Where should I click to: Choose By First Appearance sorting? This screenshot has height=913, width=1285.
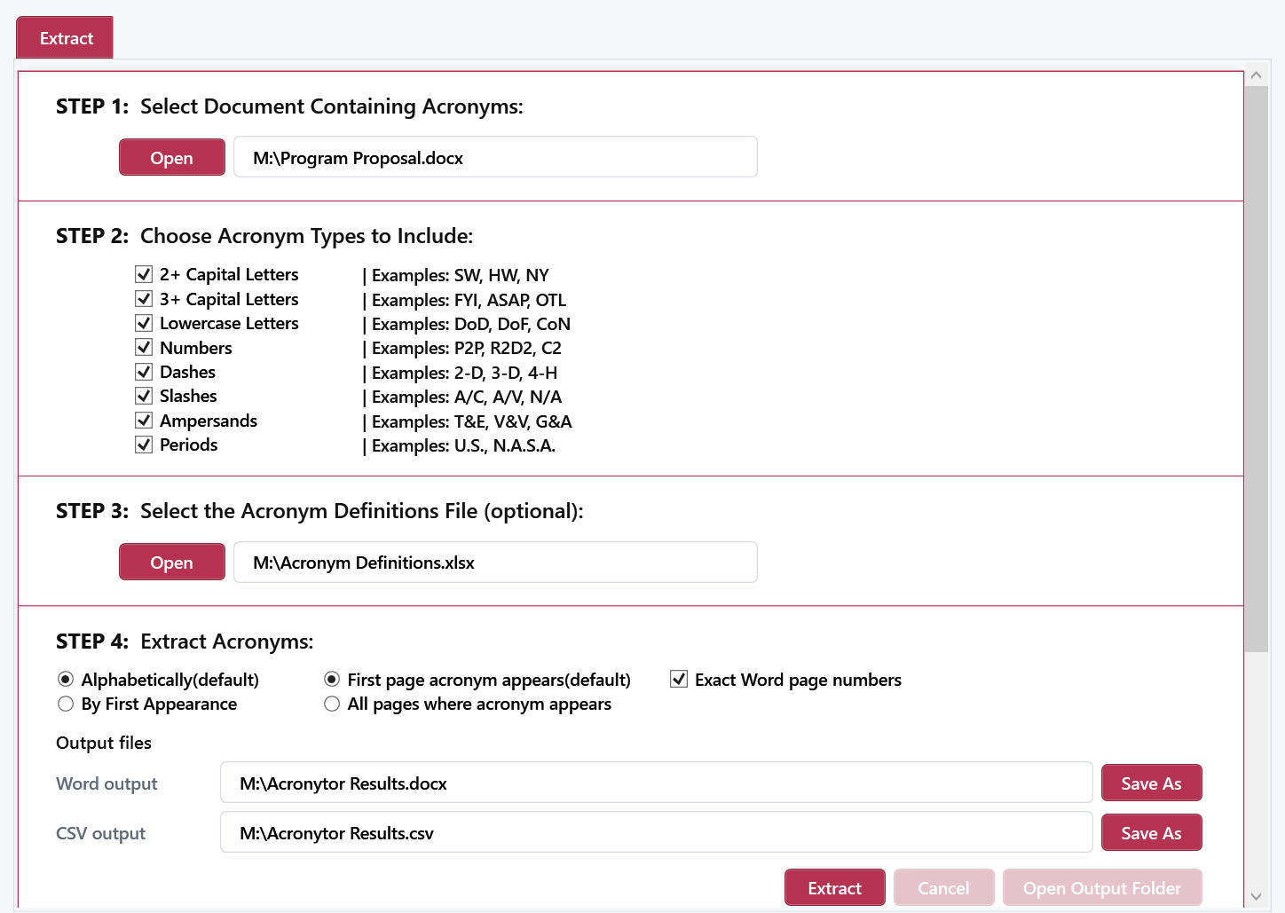(x=66, y=704)
